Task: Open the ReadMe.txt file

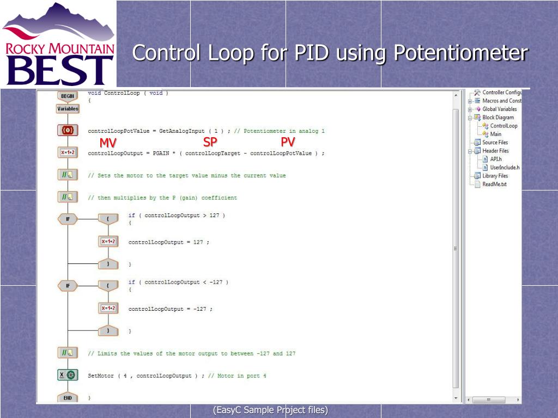Action: pos(494,184)
